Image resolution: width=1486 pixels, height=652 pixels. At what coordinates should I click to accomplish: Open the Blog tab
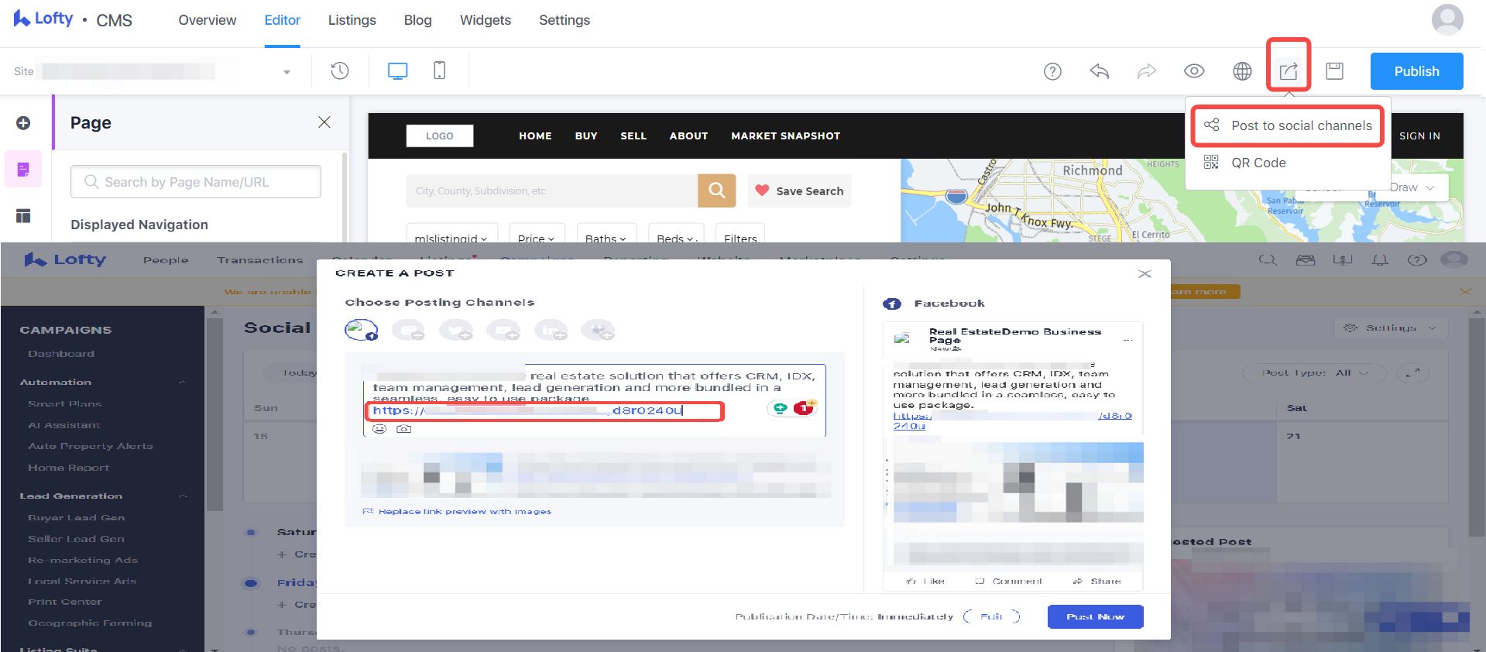(x=417, y=20)
